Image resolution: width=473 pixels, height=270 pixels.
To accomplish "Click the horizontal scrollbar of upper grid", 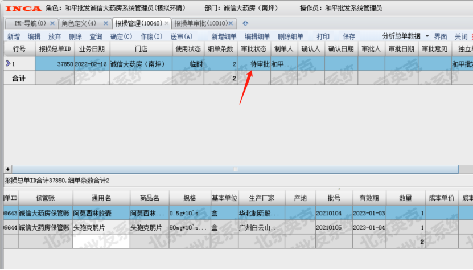I will (x=235, y=169).
